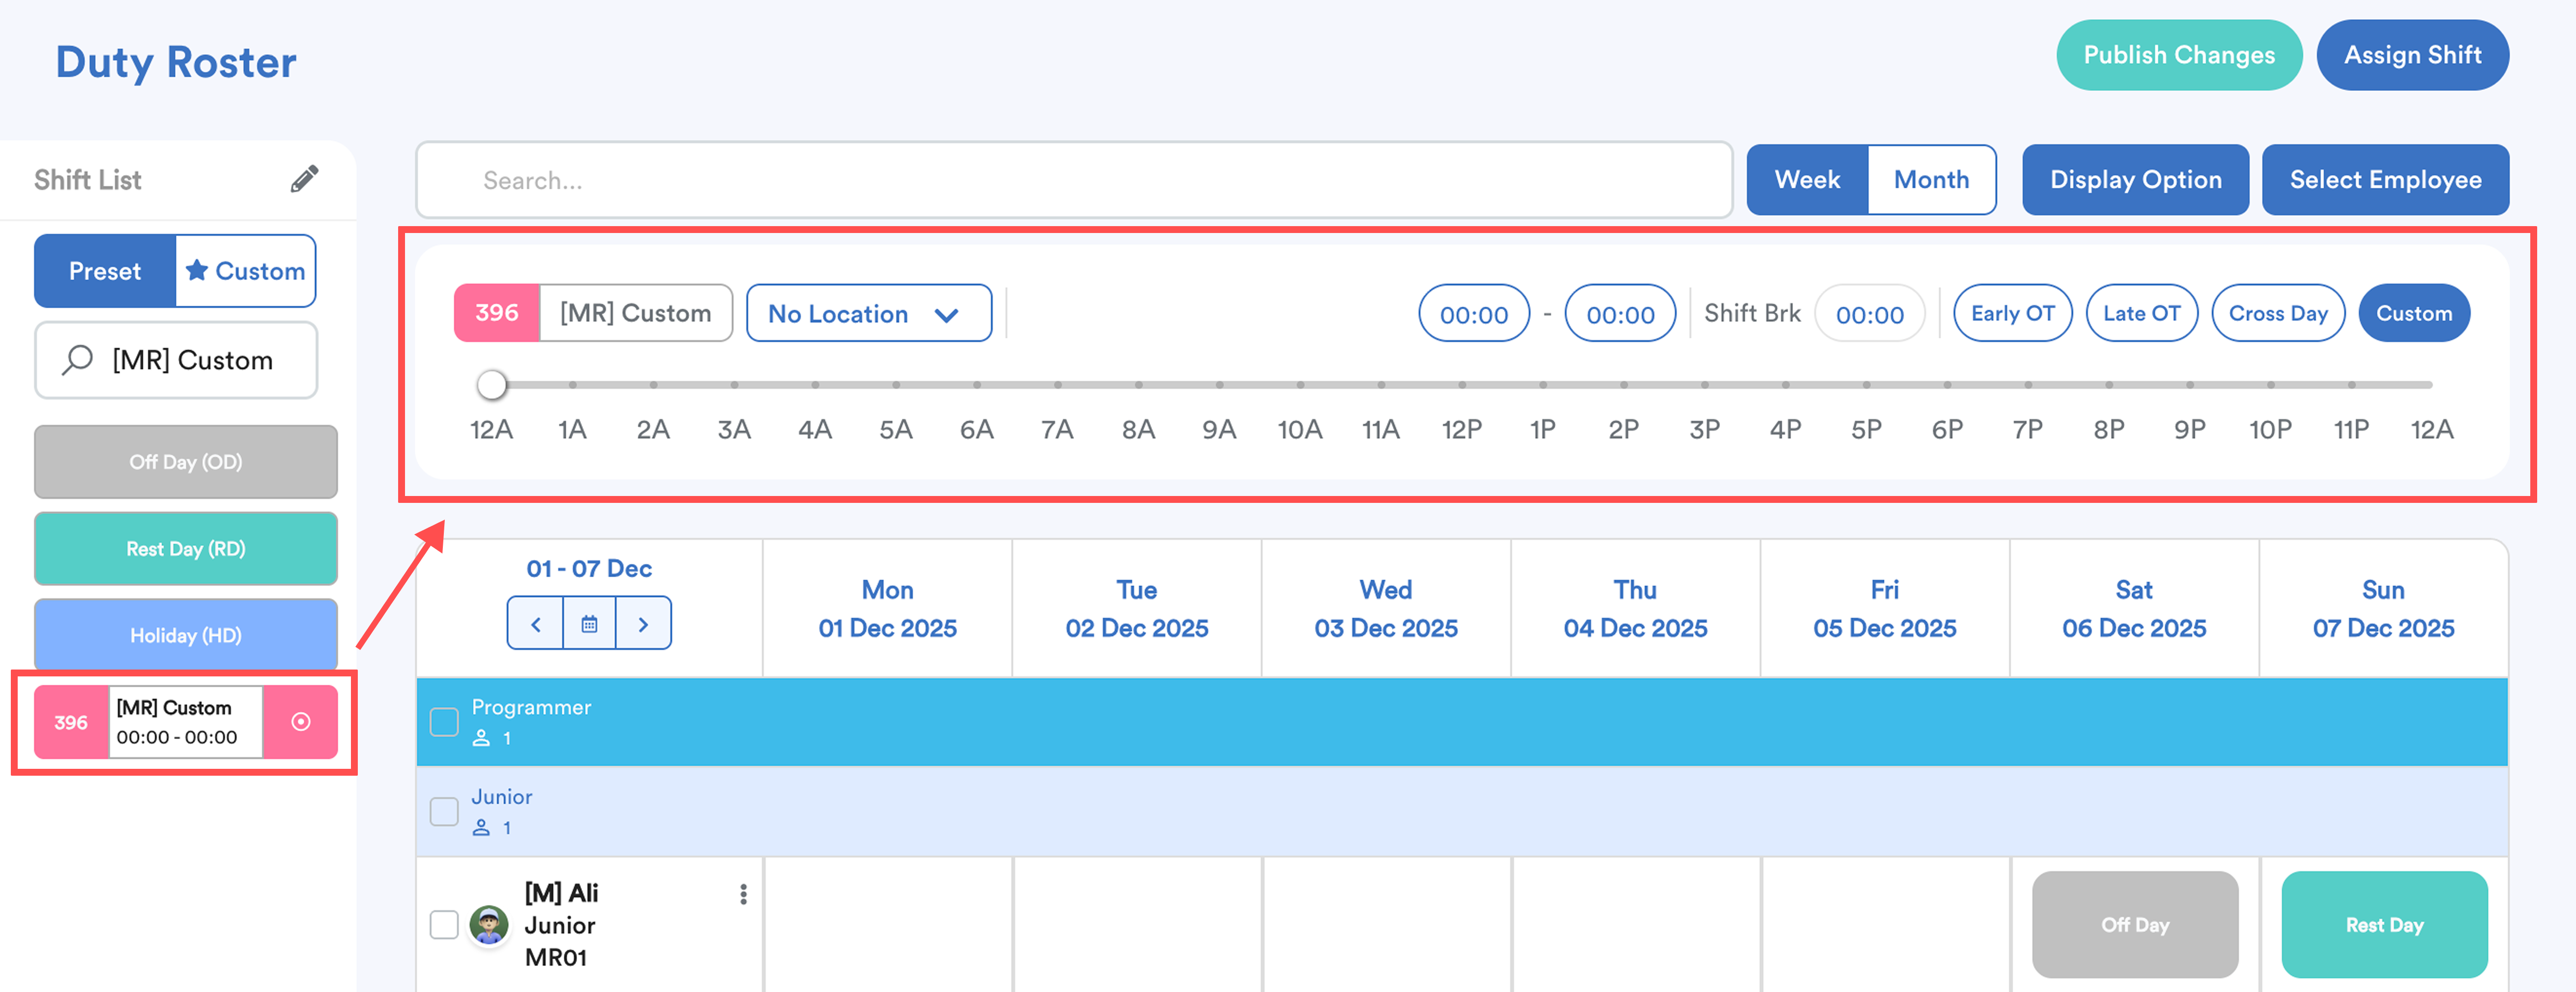Open the No Location dropdown

pos(868,314)
